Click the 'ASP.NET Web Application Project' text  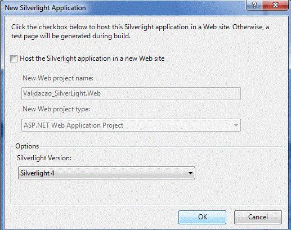(74, 125)
